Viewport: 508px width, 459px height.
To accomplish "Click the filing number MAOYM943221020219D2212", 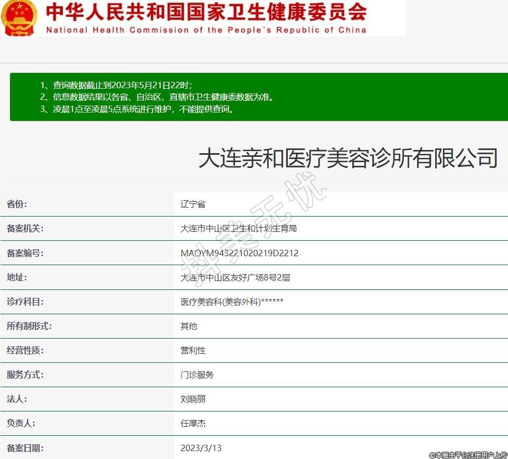I will pyautogui.click(x=239, y=253).
